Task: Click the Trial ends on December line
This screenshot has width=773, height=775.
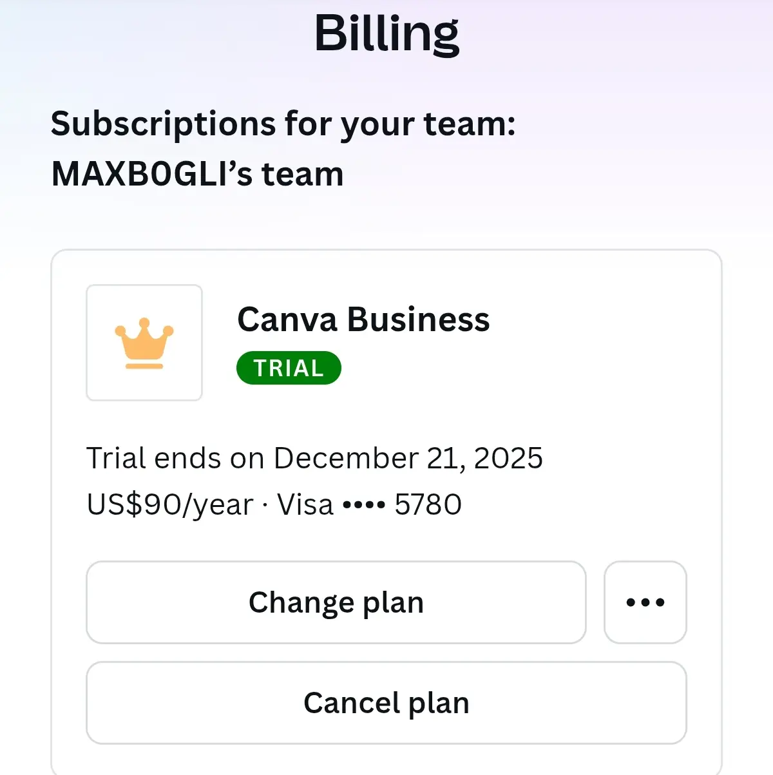Action: [x=314, y=458]
